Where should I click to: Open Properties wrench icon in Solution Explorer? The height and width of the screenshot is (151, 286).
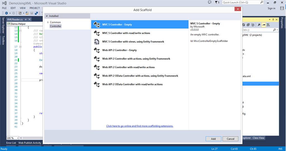(x=259, y=25)
